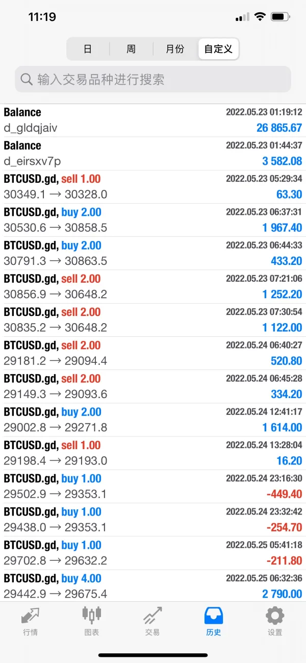The width and height of the screenshot is (306, 663).
Task: Open the 图表 chart tab icon
Action: [91, 615]
